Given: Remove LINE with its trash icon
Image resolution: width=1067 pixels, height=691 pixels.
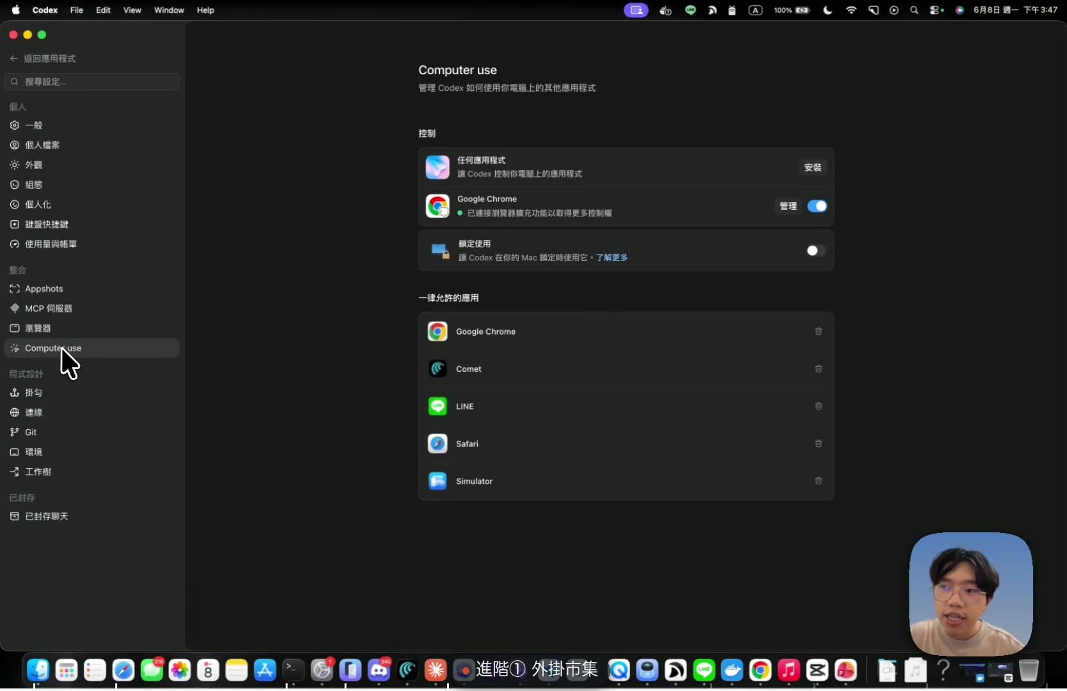Looking at the screenshot, I should (x=819, y=406).
